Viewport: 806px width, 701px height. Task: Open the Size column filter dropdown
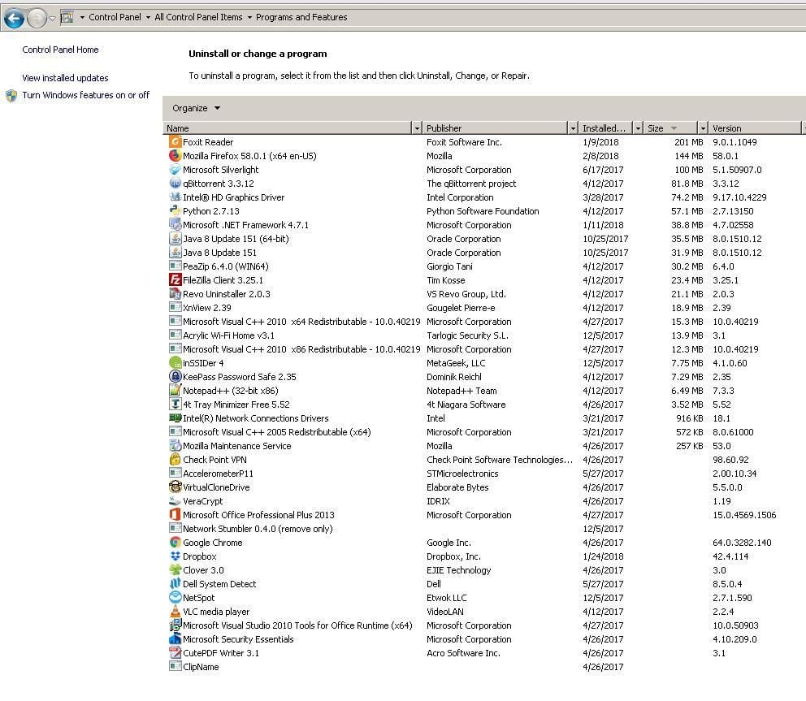pyautogui.click(x=703, y=128)
